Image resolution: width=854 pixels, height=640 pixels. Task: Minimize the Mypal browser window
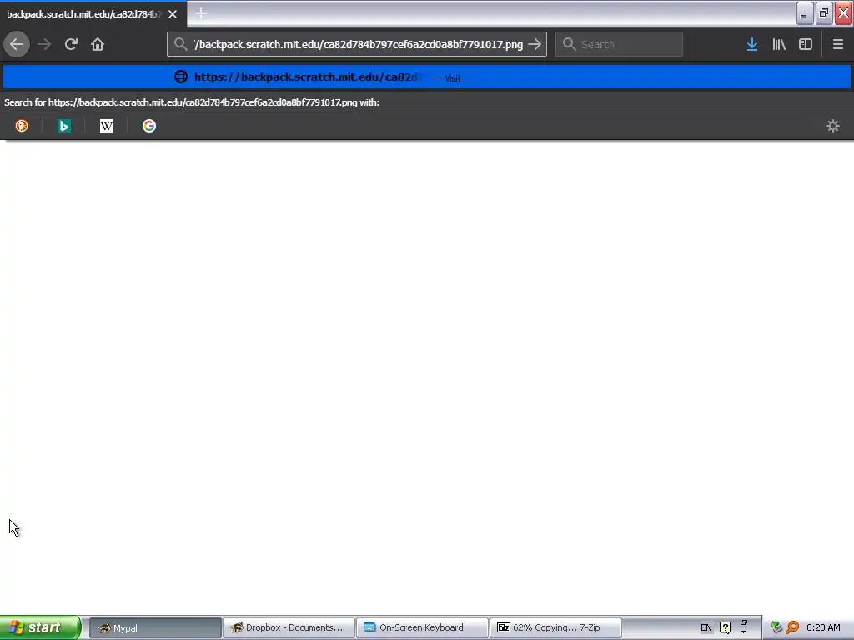(805, 13)
